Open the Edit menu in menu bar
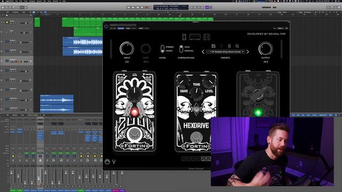Viewport: 342px width, 192px height. pos(21,1)
